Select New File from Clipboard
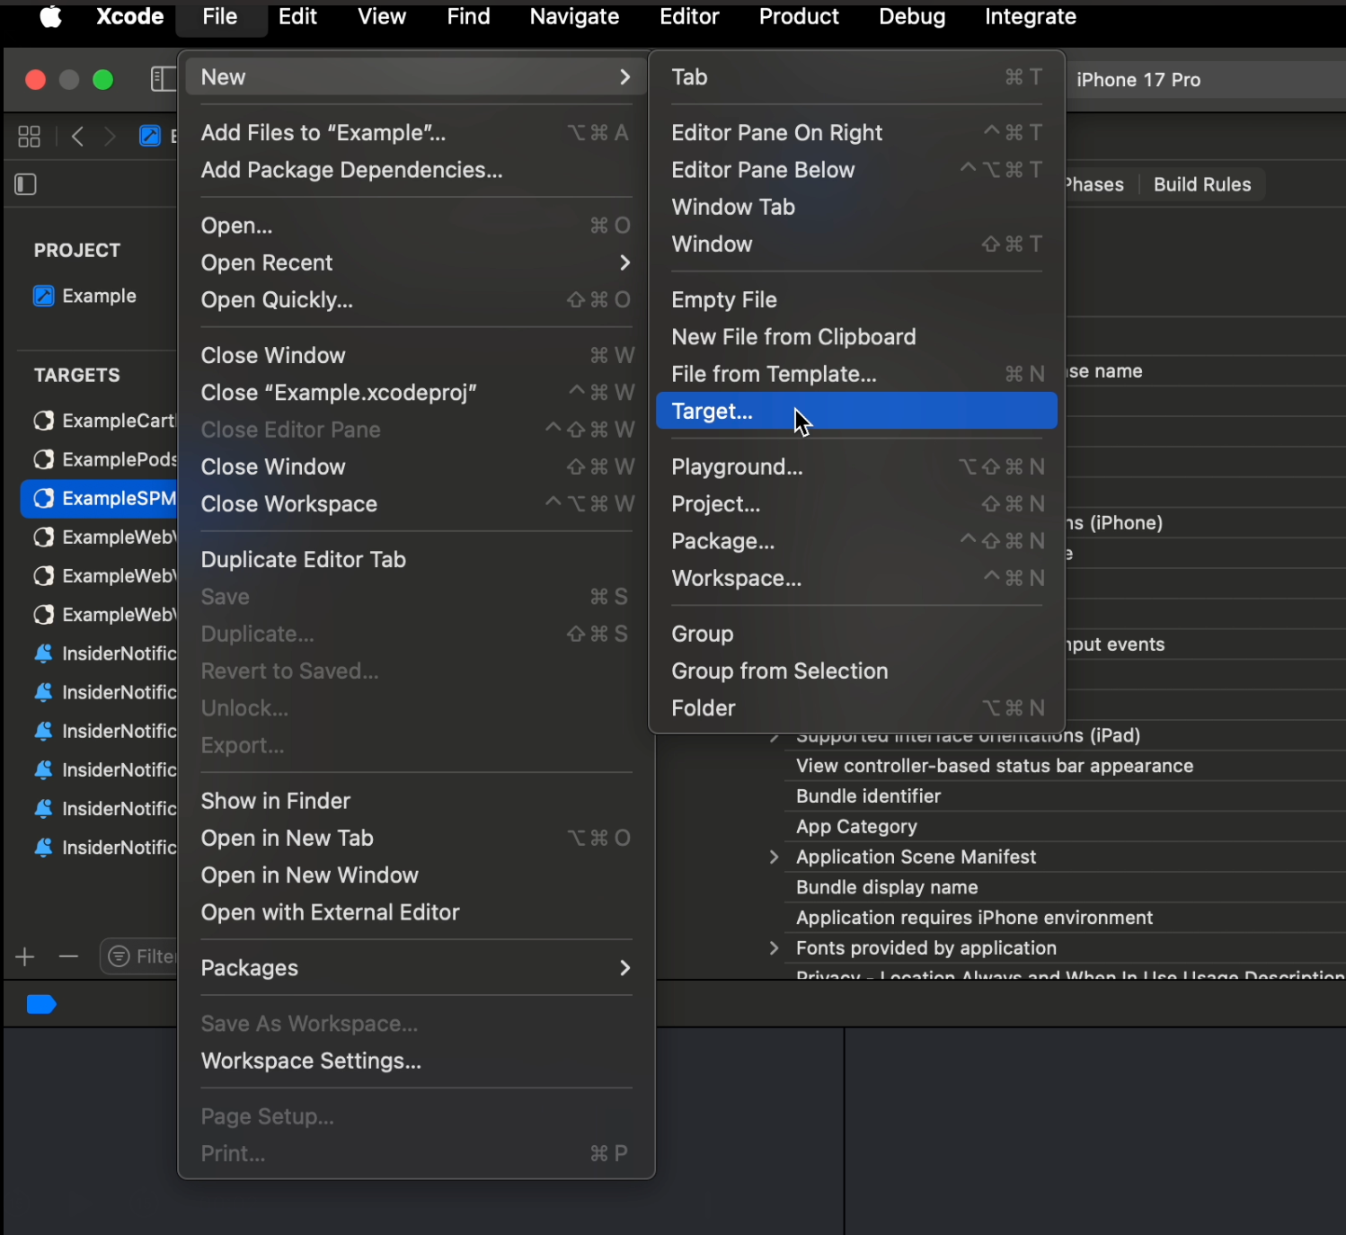Screen dimensions: 1346x1235 856,337
